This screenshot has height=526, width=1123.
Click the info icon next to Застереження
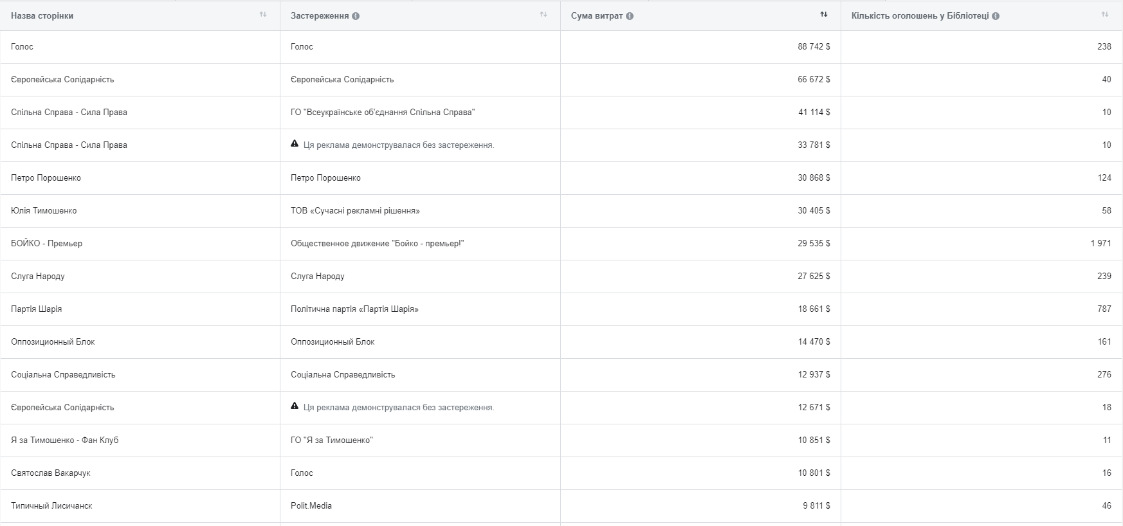tap(356, 16)
